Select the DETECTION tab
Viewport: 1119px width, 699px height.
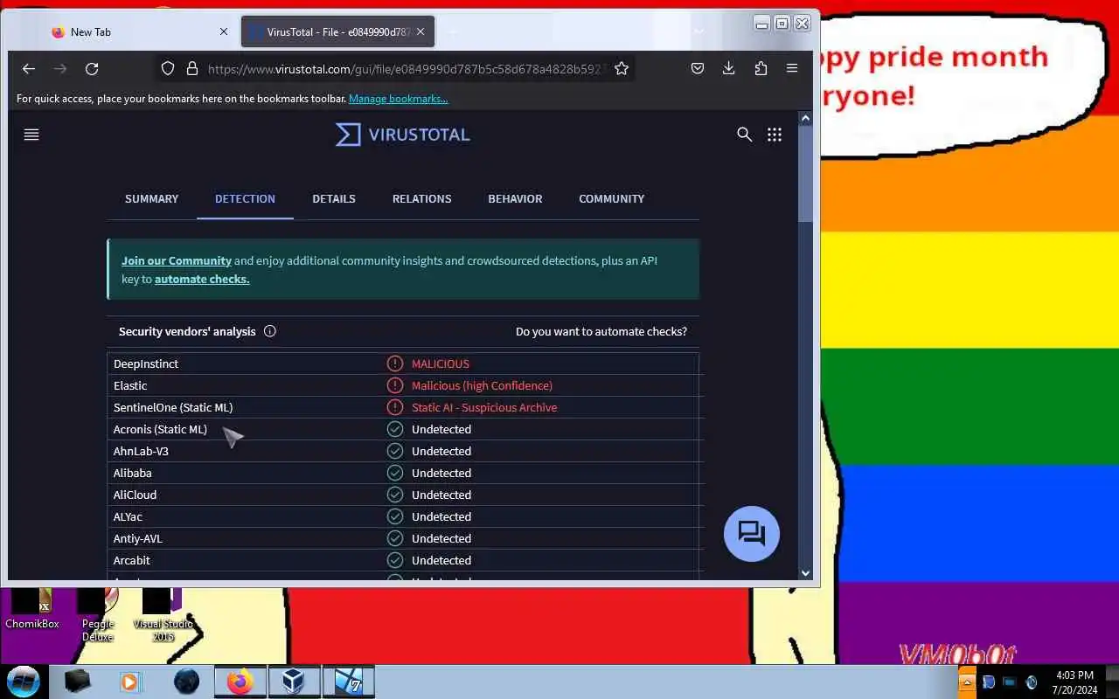point(245,198)
